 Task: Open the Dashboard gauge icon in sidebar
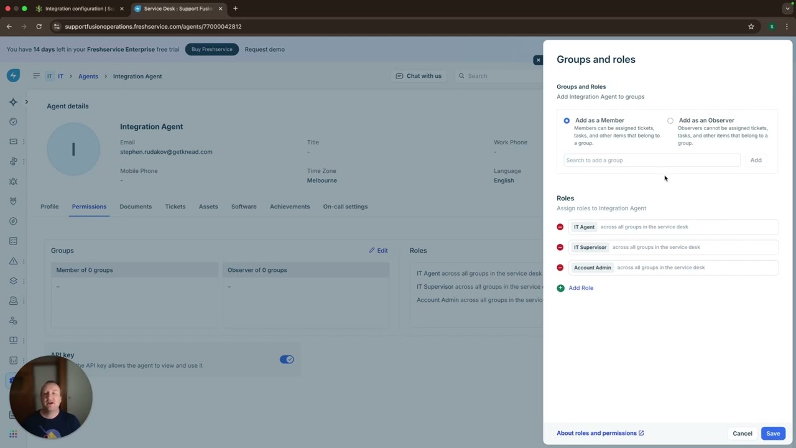pyautogui.click(x=13, y=122)
